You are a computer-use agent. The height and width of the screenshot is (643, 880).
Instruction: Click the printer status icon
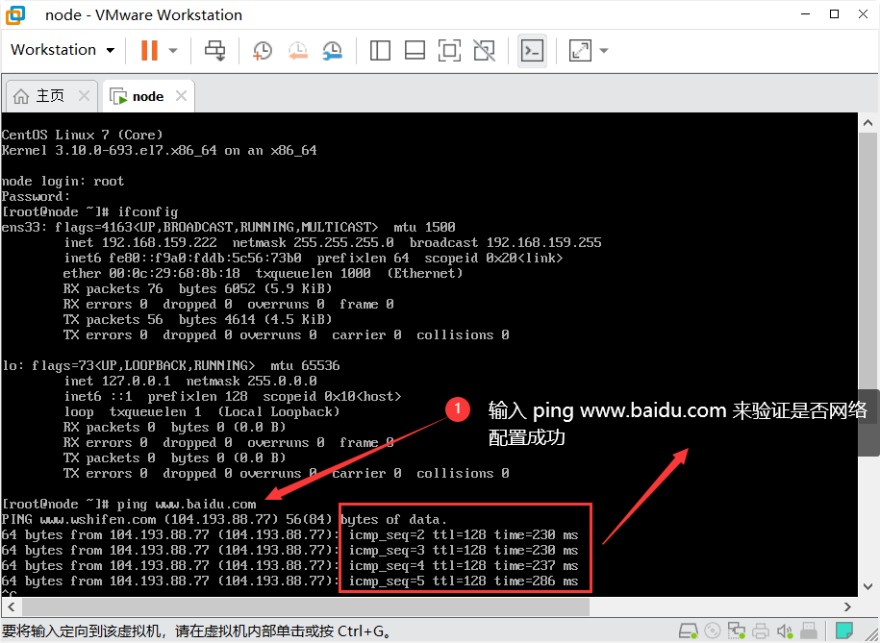click(x=761, y=631)
